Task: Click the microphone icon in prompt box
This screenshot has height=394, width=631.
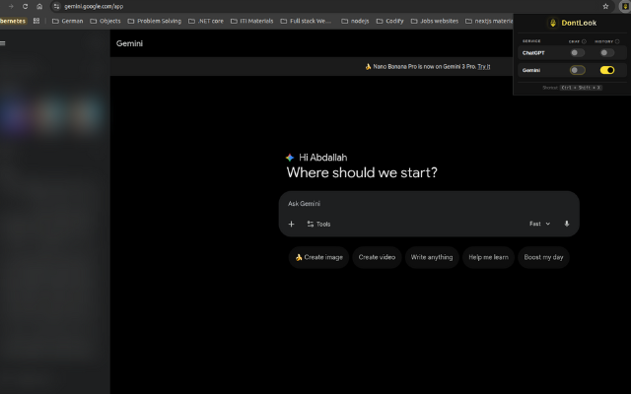Action: pyautogui.click(x=566, y=224)
